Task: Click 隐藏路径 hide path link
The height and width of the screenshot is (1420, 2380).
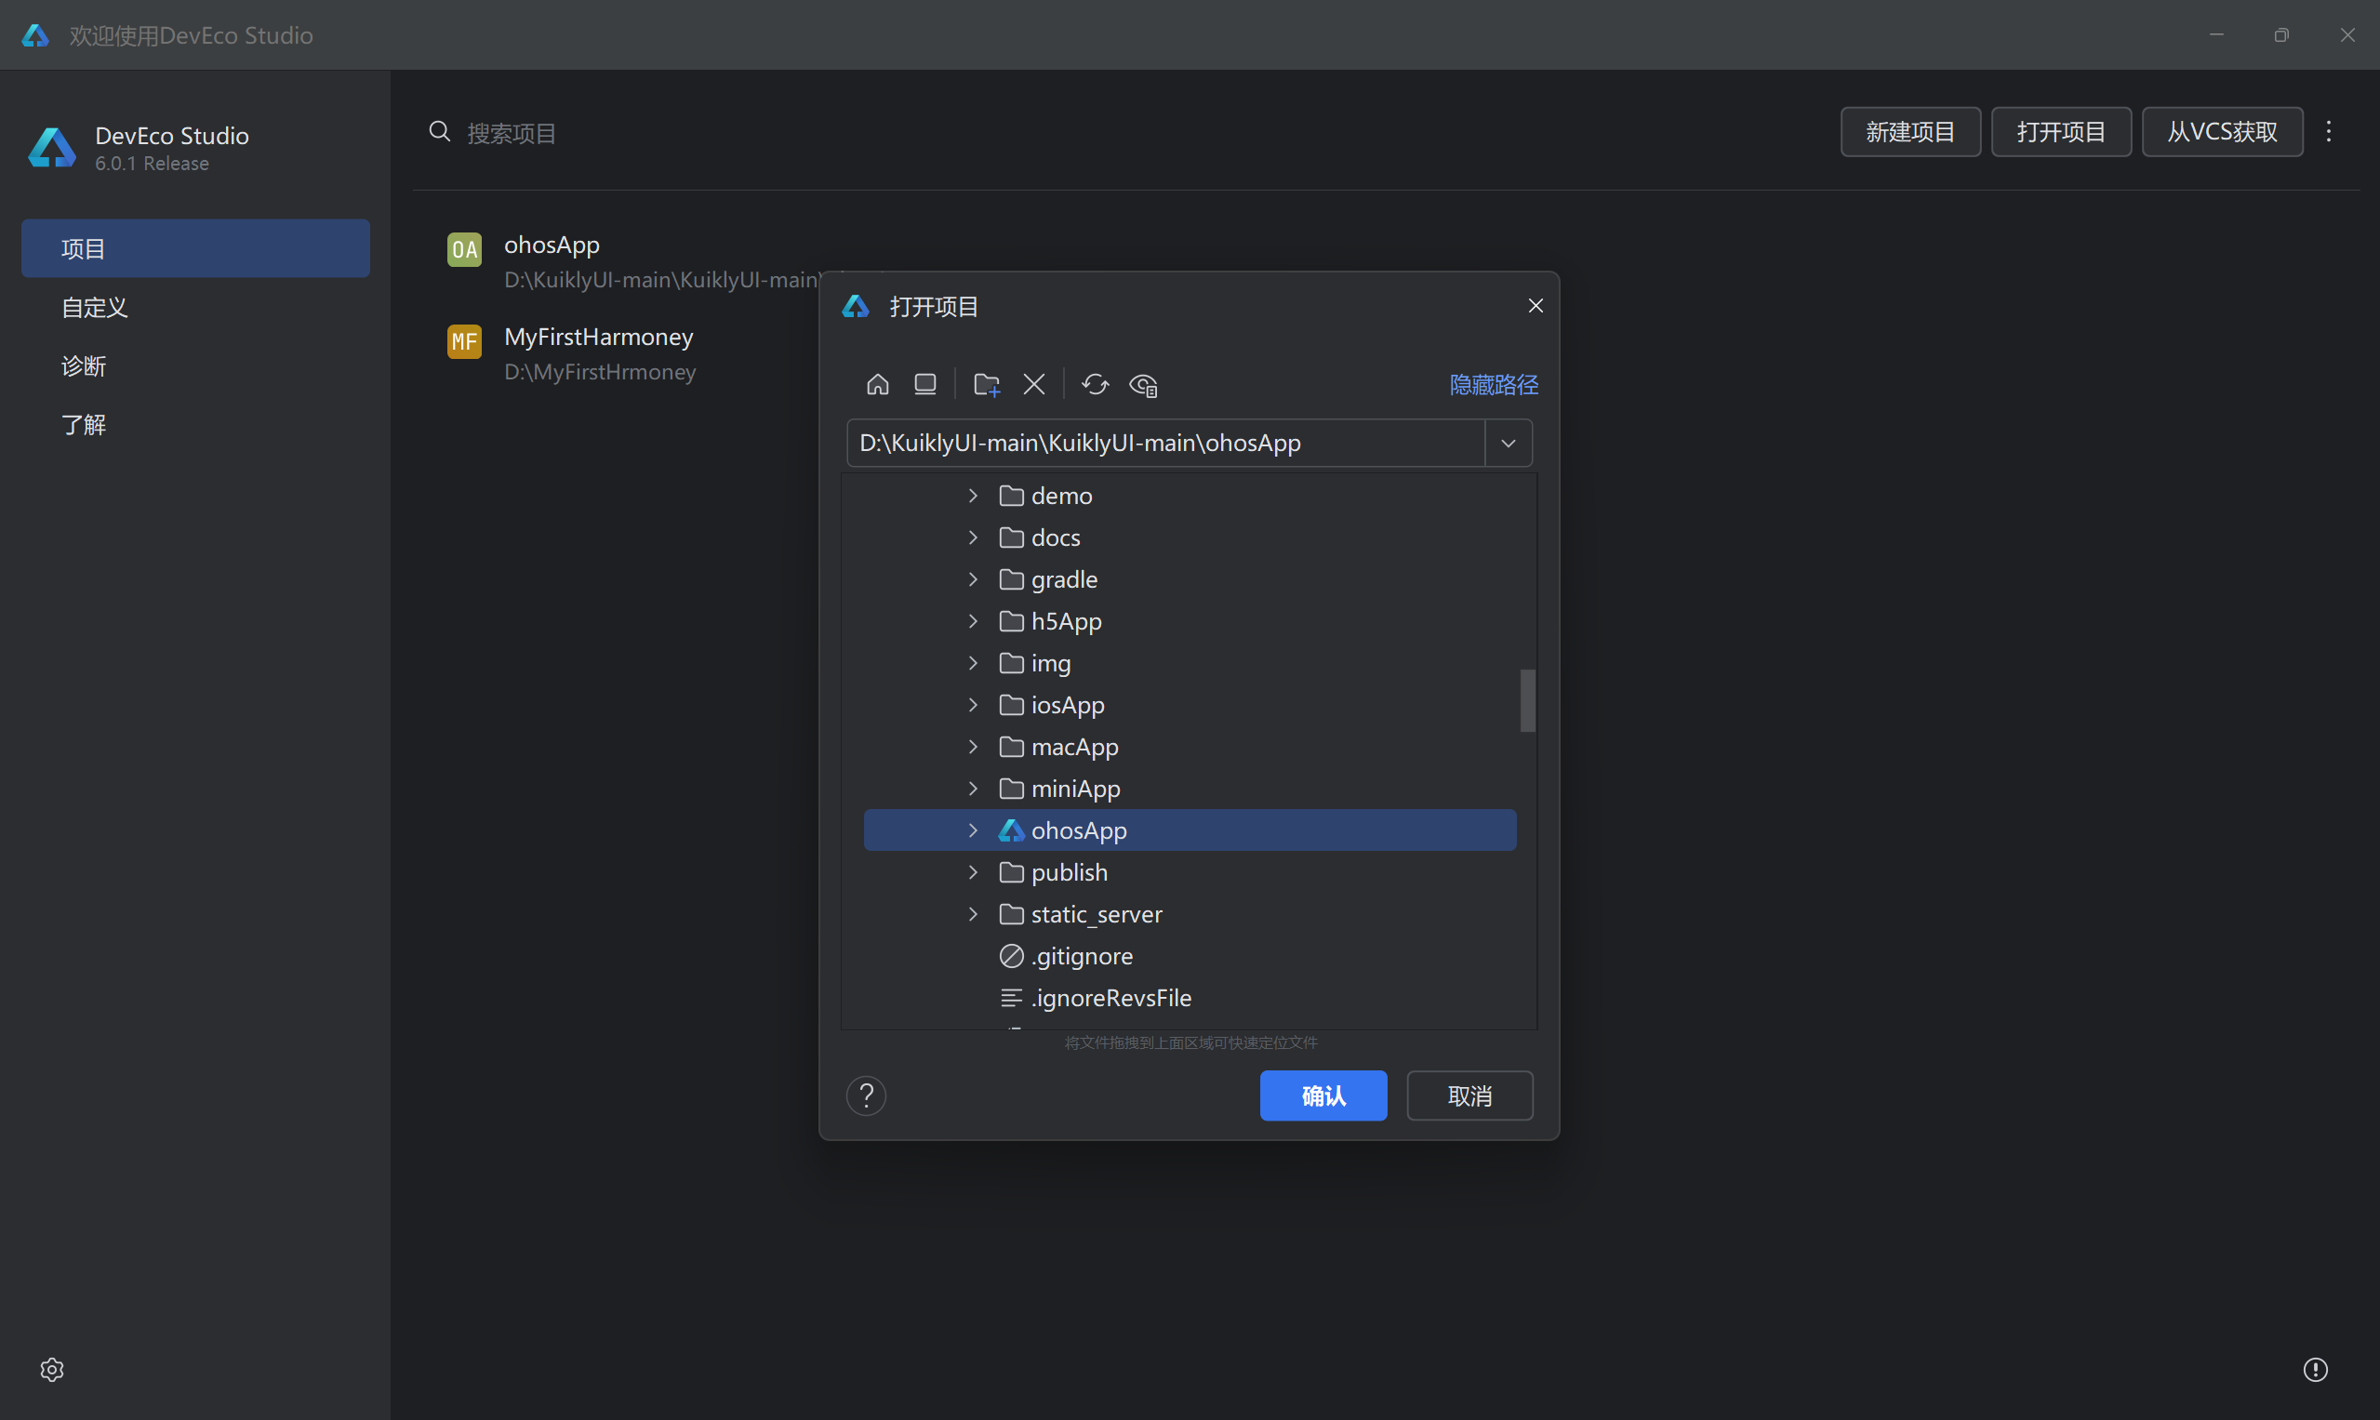Action: point(1493,385)
